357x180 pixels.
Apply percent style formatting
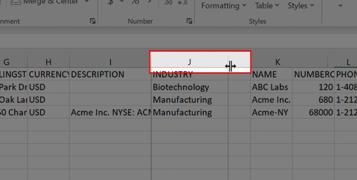pyautogui.click(x=135, y=3)
